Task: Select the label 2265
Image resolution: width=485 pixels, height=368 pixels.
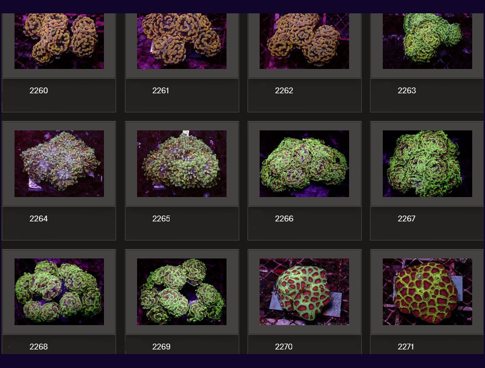Action: pos(161,218)
